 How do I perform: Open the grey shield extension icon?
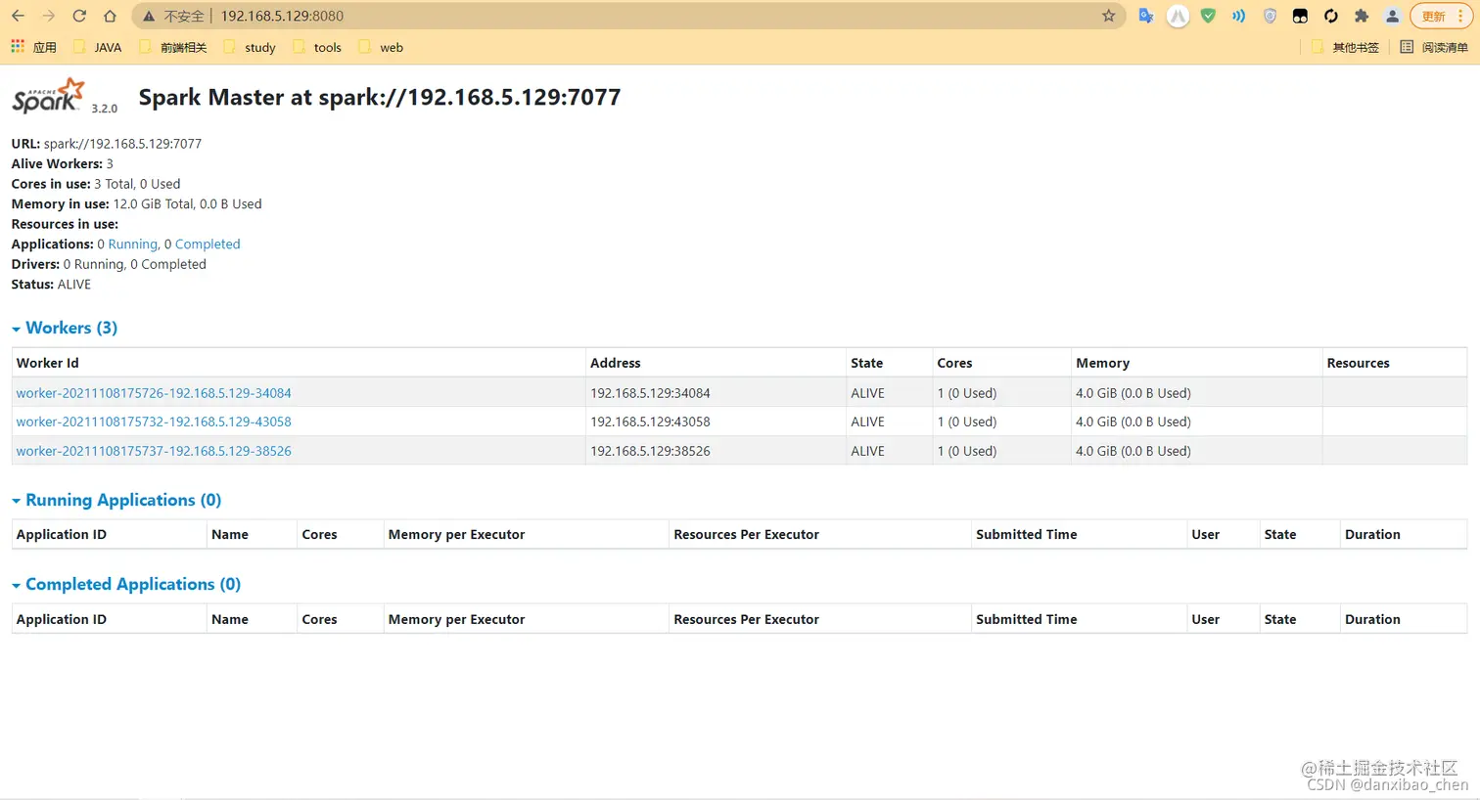point(1270,16)
